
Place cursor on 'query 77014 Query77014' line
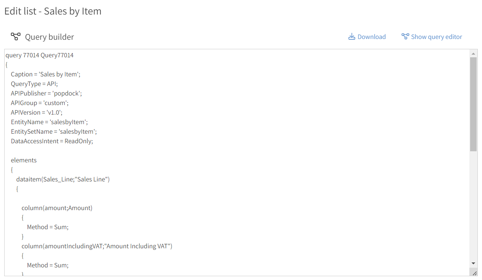tap(39, 55)
